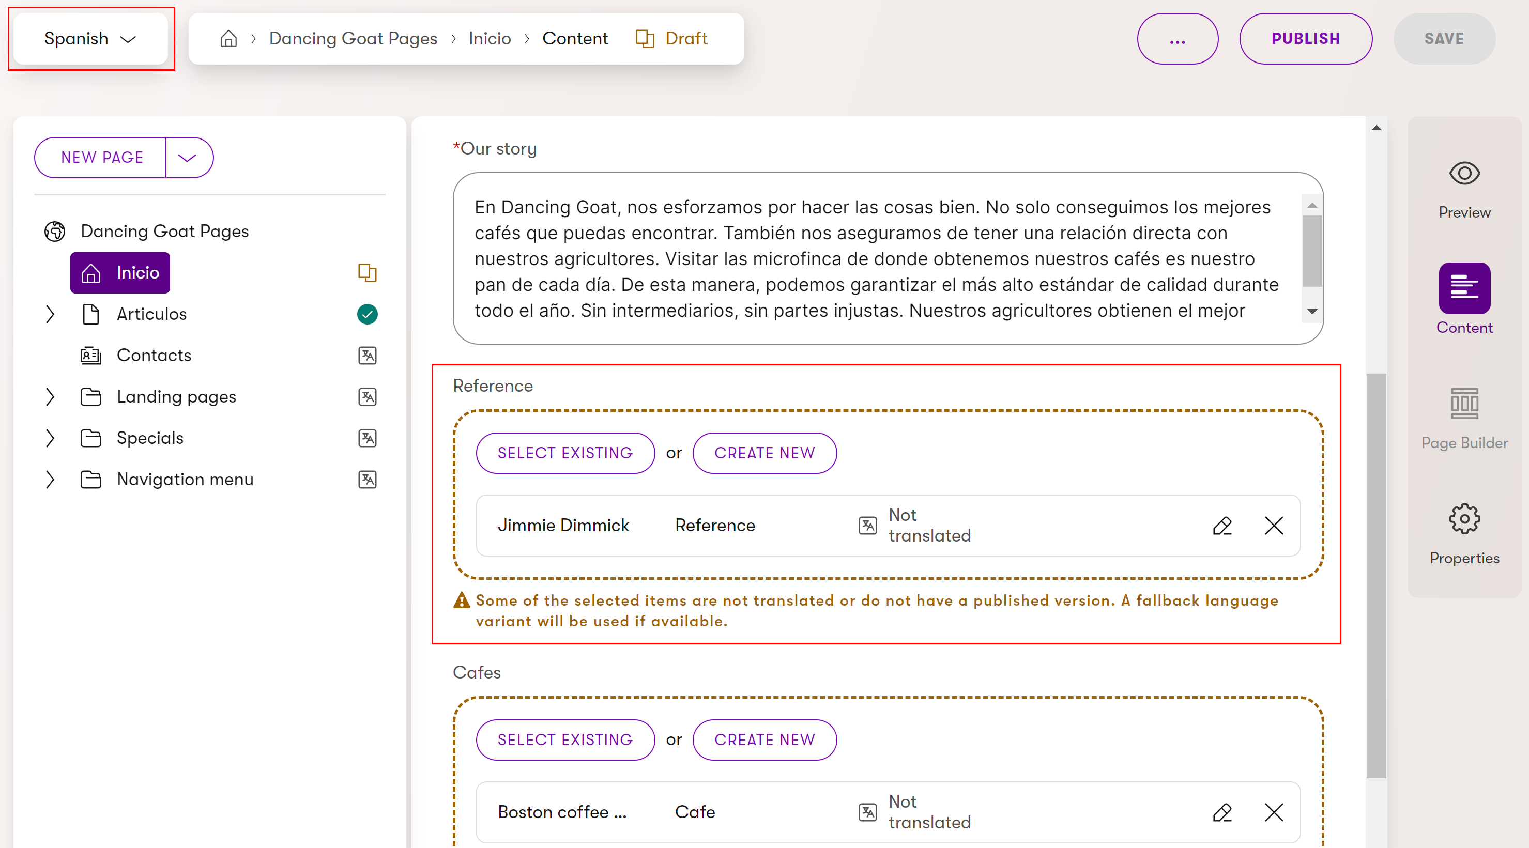
Task: Edit the Jimmie Dimmick reference item
Action: [1222, 525]
